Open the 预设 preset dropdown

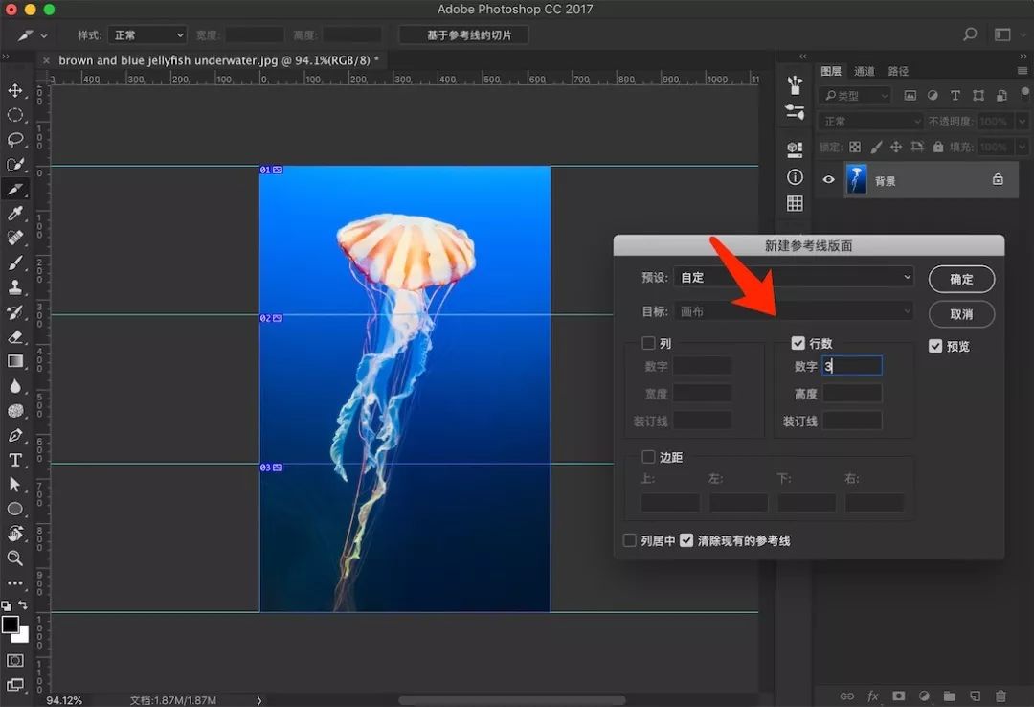(x=794, y=278)
